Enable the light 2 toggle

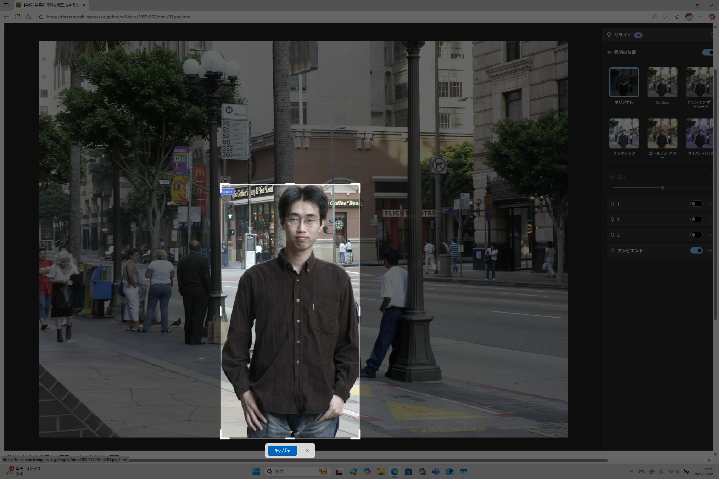point(696,219)
